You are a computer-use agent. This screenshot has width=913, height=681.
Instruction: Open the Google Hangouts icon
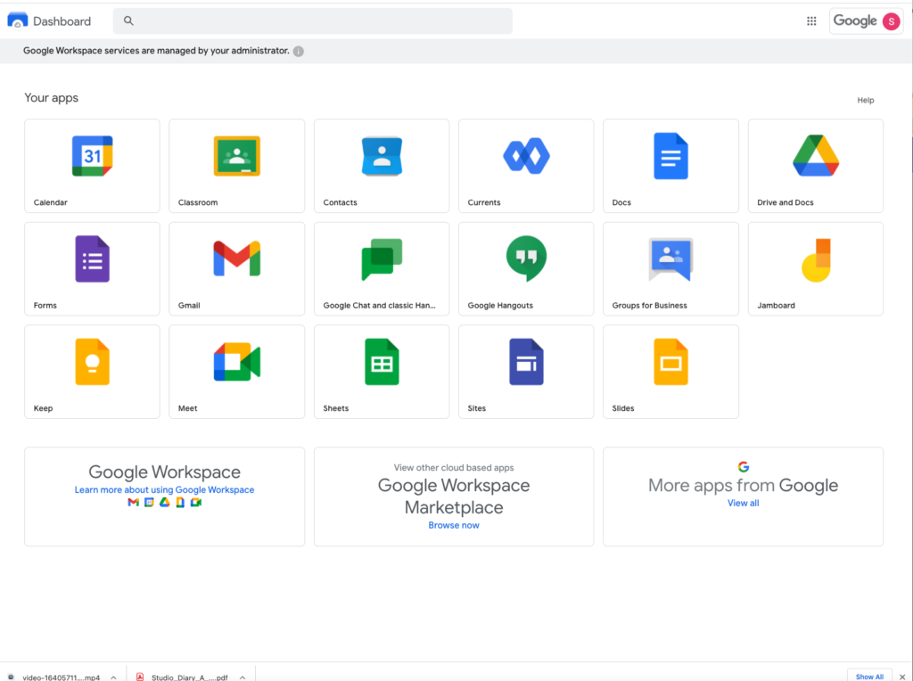point(526,258)
